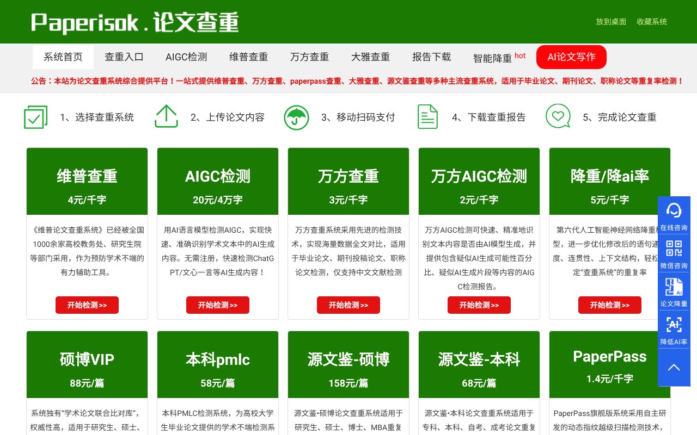The width and height of the screenshot is (697, 435).
Task: Click the 降低AI率 sidebar icon
Action: pos(674,325)
